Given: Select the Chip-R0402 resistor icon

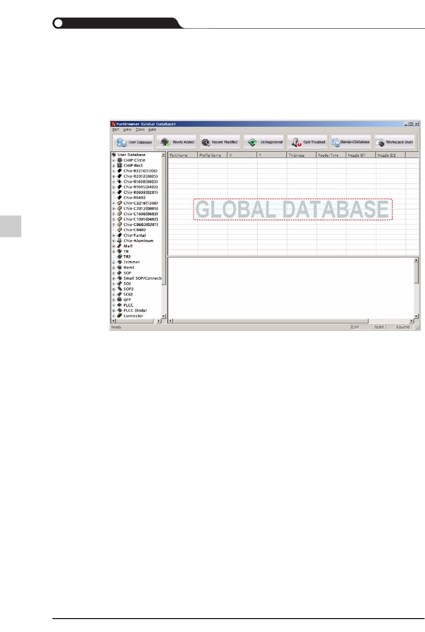Looking at the screenshot, I should click(x=120, y=197).
